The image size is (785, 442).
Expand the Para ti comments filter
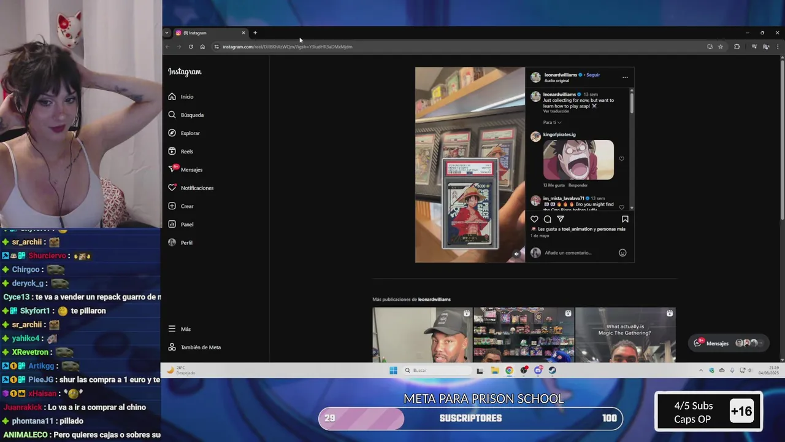click(552, 122)
